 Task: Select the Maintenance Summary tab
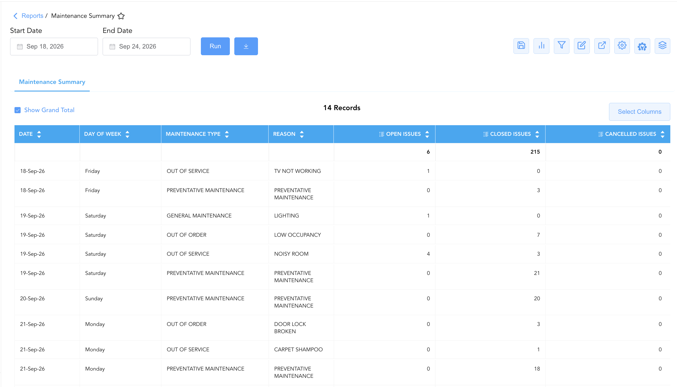pyautogui.click(x=52, y=82)
